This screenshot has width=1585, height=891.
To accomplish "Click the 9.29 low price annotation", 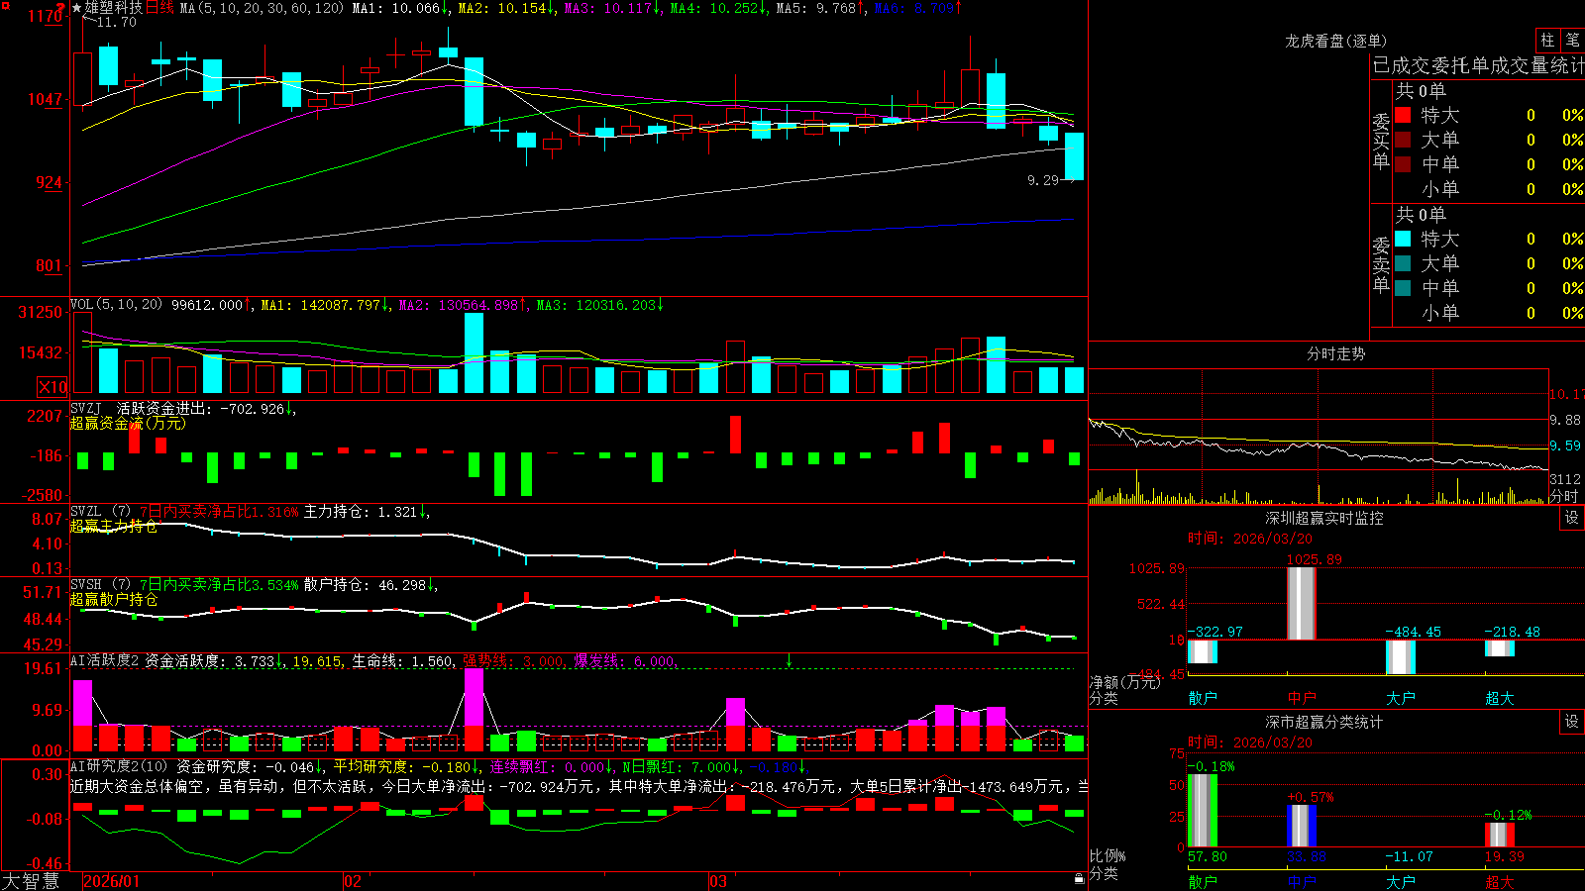I will click(1043, 180).
